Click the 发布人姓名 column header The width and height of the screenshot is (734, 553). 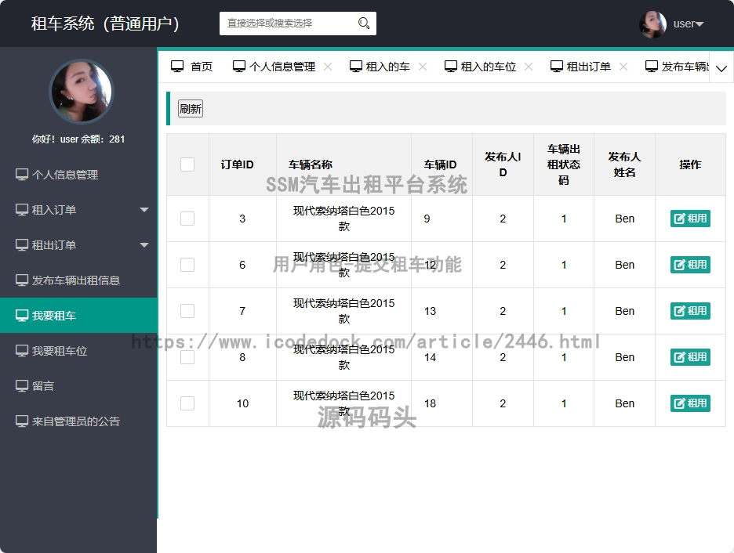coord(624,164)
